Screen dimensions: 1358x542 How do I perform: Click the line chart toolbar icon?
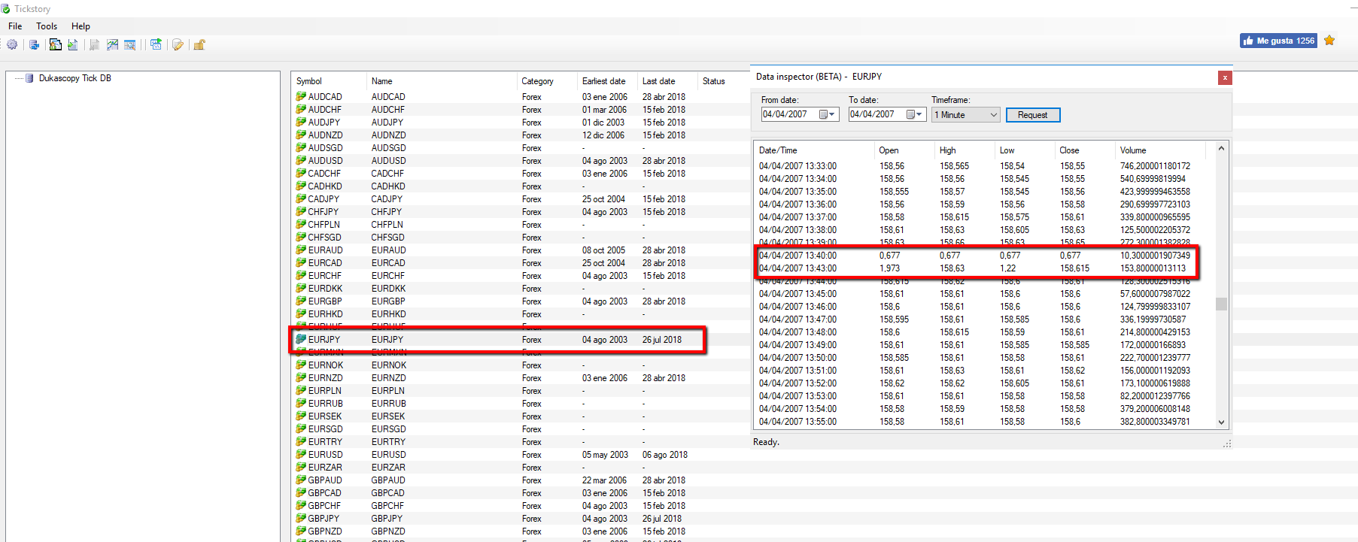(x=112, y=45)
